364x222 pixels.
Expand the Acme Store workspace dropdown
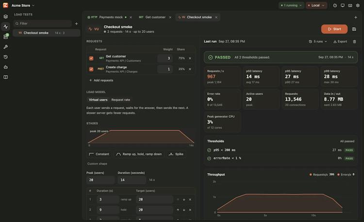click(x=23, y=5)
